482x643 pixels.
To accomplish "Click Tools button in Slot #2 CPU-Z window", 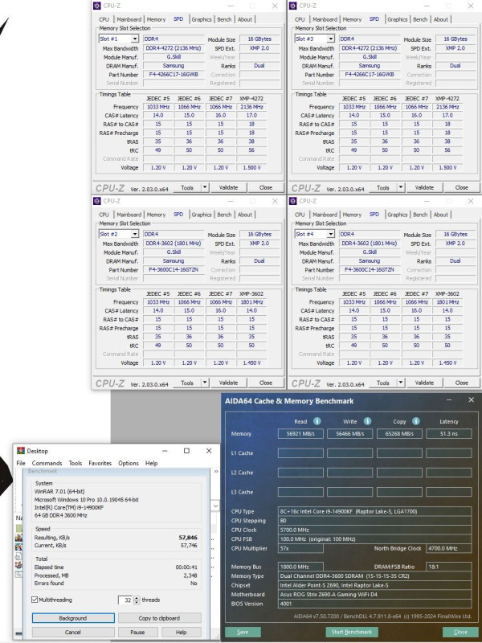I will (x=187, y=383).
